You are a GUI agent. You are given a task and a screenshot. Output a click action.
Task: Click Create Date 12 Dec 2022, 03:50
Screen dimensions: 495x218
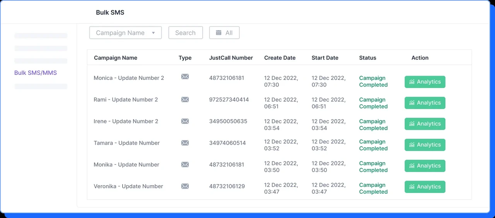point(281,167)
